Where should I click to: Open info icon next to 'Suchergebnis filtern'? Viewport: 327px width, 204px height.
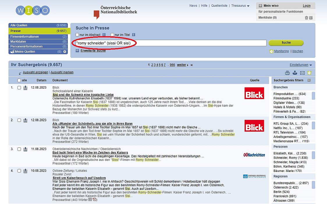click(309, 80)
